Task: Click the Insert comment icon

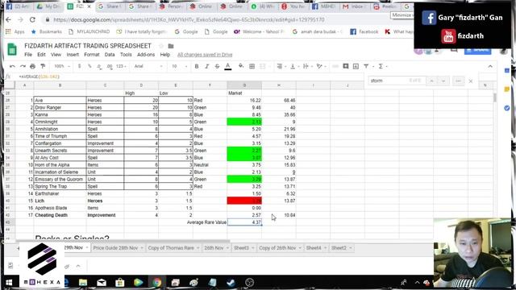Action: point(346,66)
